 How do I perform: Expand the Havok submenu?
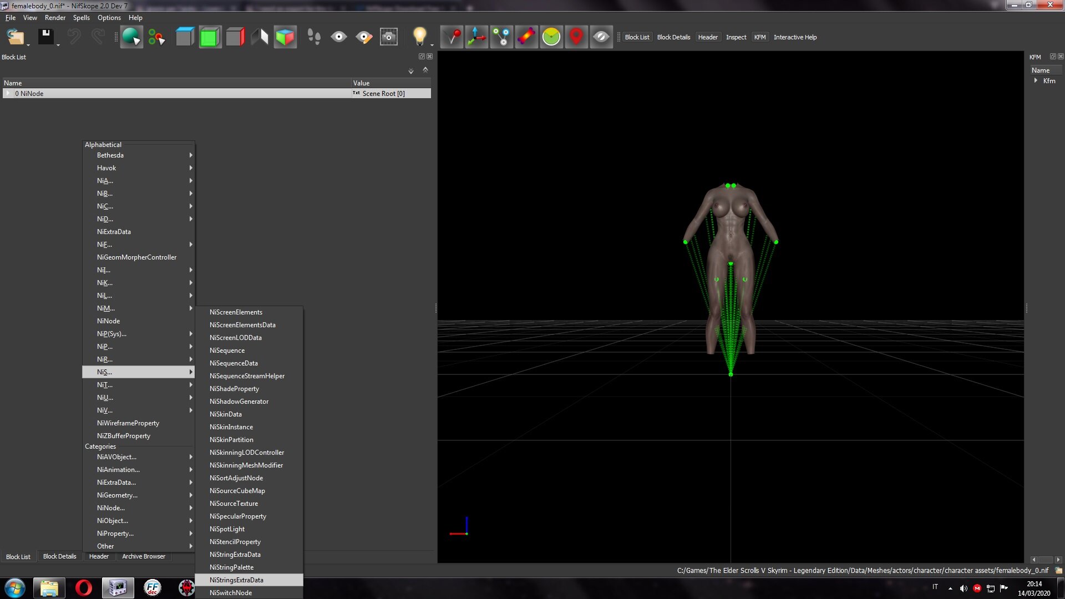[138, 168]
